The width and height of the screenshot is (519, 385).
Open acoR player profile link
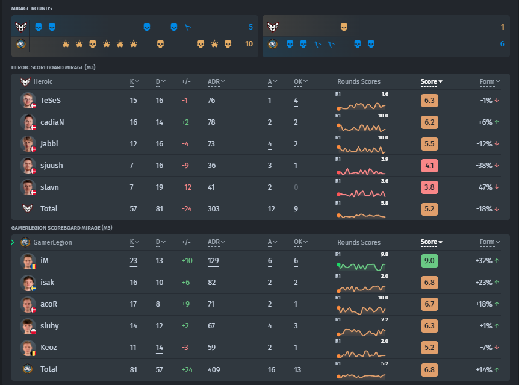[49, 304]
